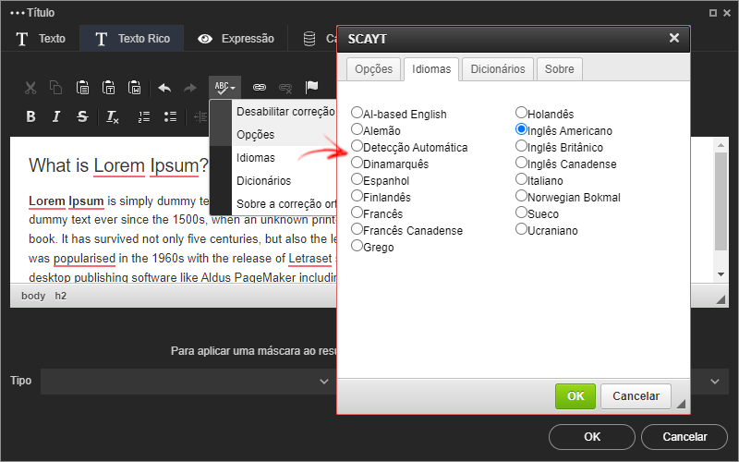The width and height of the screenshot is (739, 462).
Task: Click the Redo arrow icon
Action: (190, 88)
